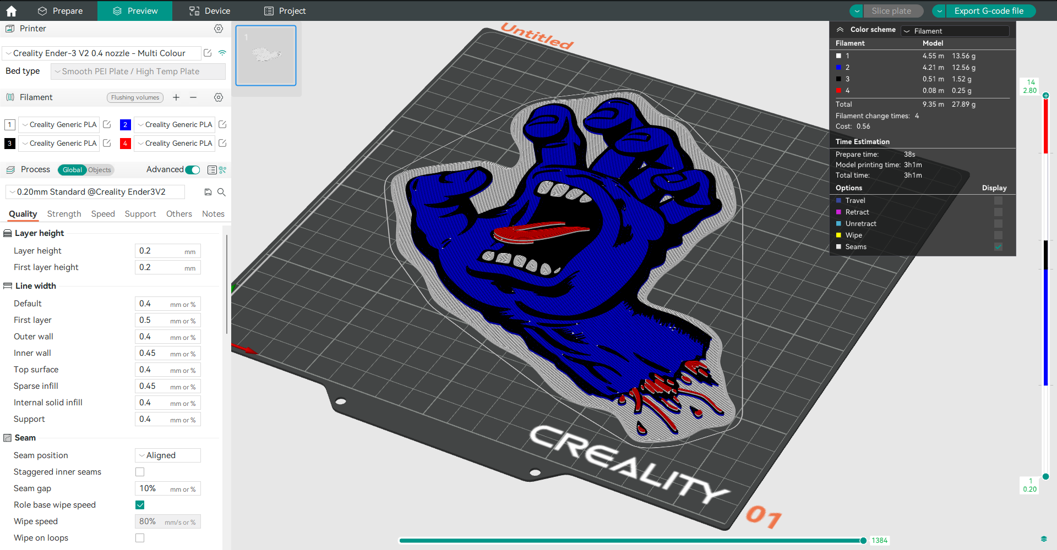Uncheck Role base wipe speed

tap(140, 505)
